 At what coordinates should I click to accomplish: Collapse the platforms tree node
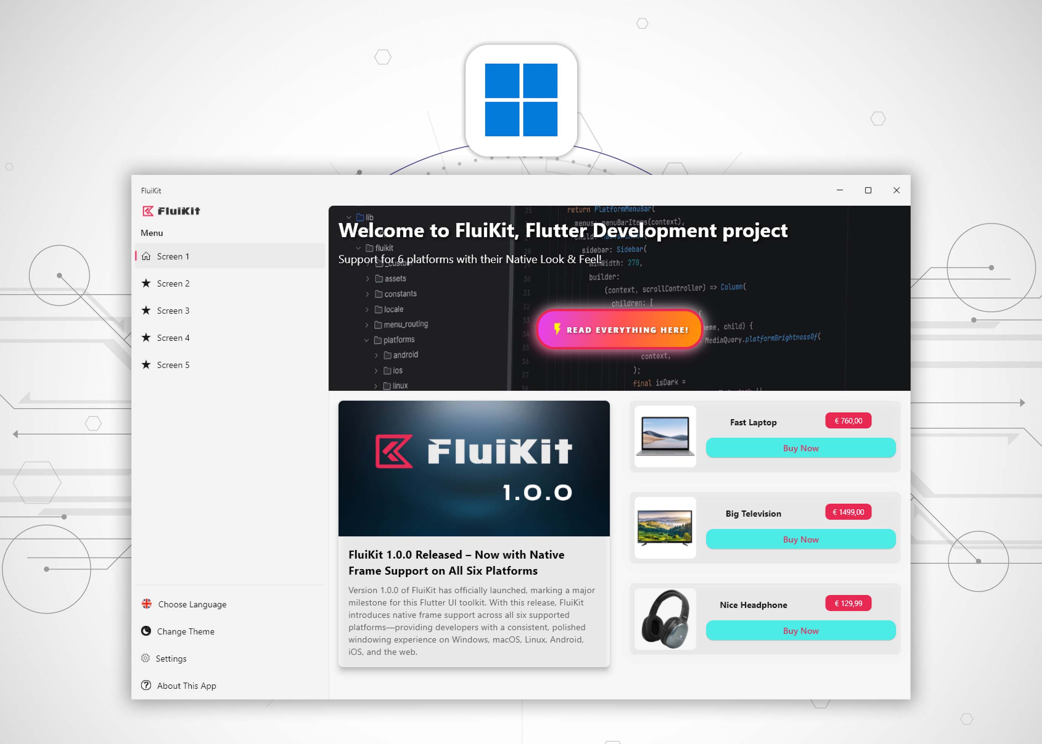[367, 340]
